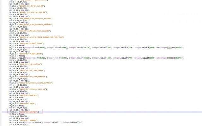The height and width of the screenshot is (126, 202).
Task: Click the "camcorder.hdmode" string
Action: pyautogui.click(x=28, y=120)
